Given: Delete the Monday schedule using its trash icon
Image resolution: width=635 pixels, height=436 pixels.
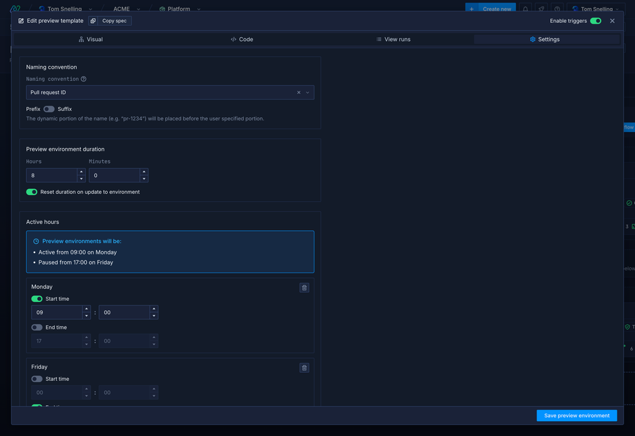Looking at the screenshot, I should point(304,287).
